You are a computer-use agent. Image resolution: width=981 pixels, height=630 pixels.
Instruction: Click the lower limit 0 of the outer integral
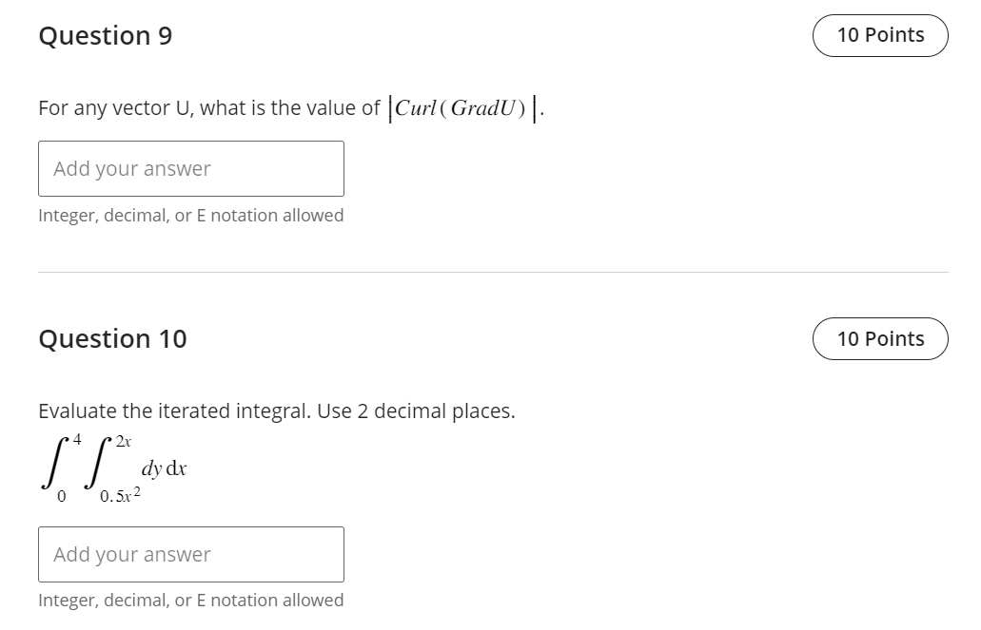61,496
